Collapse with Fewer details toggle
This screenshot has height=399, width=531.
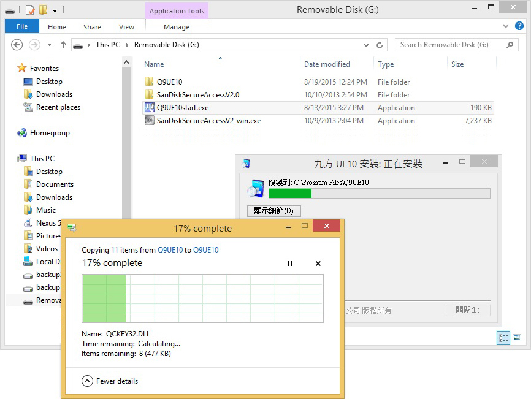tap(110, 381)
